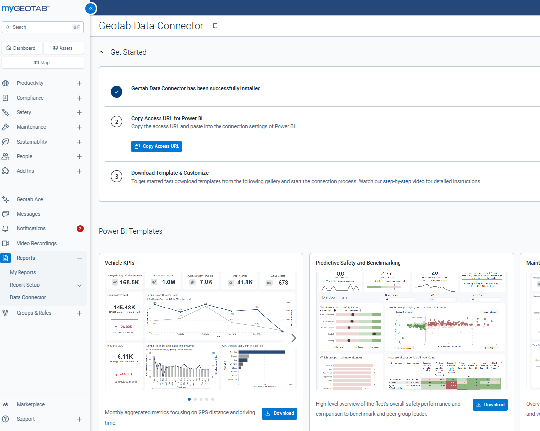The width and height of the screenshot is (540, 431).
Task: Expand the Support menu plus
Action: [79, 419]
